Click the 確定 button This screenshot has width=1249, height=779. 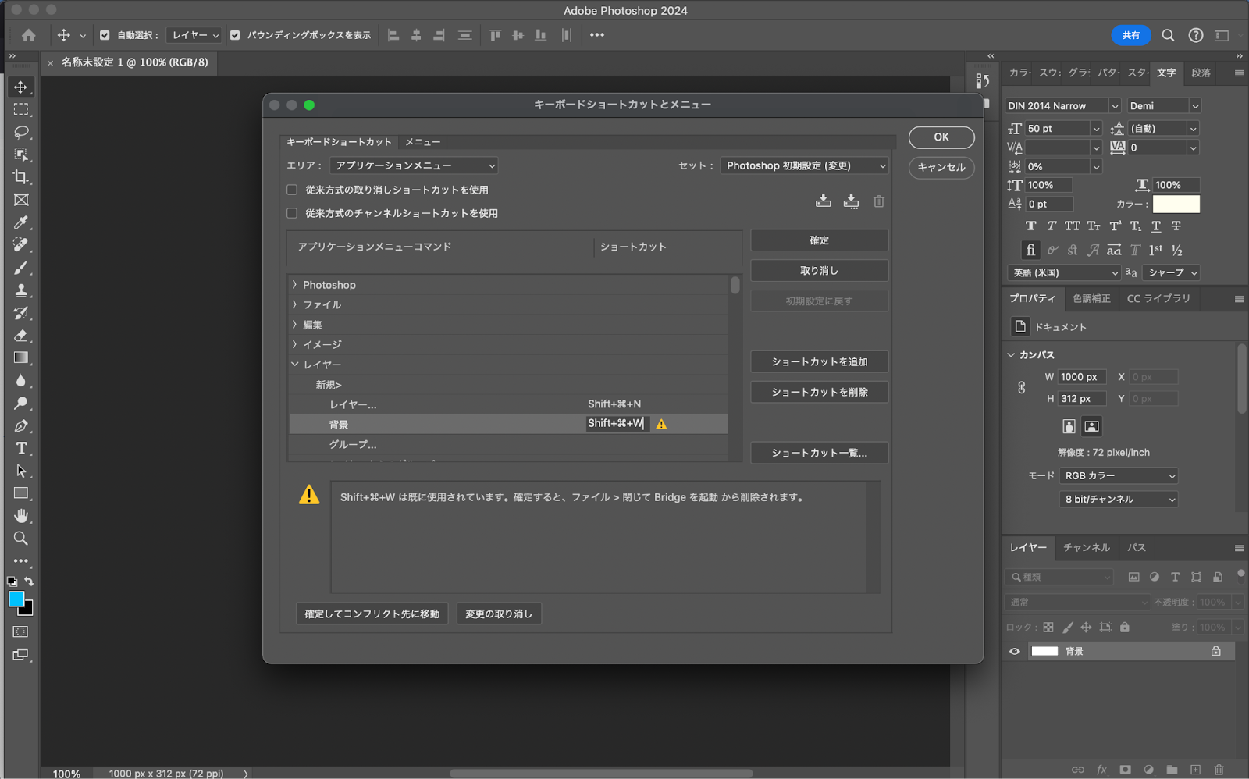(819, 240)
